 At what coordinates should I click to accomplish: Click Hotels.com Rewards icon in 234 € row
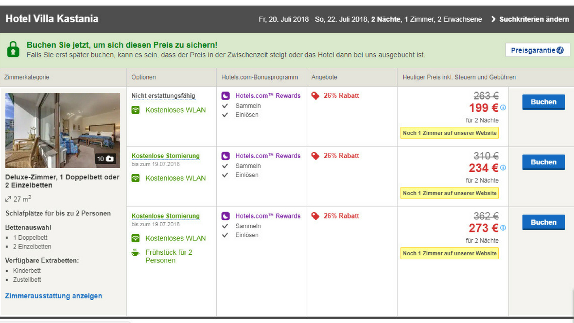coord(226,156)
